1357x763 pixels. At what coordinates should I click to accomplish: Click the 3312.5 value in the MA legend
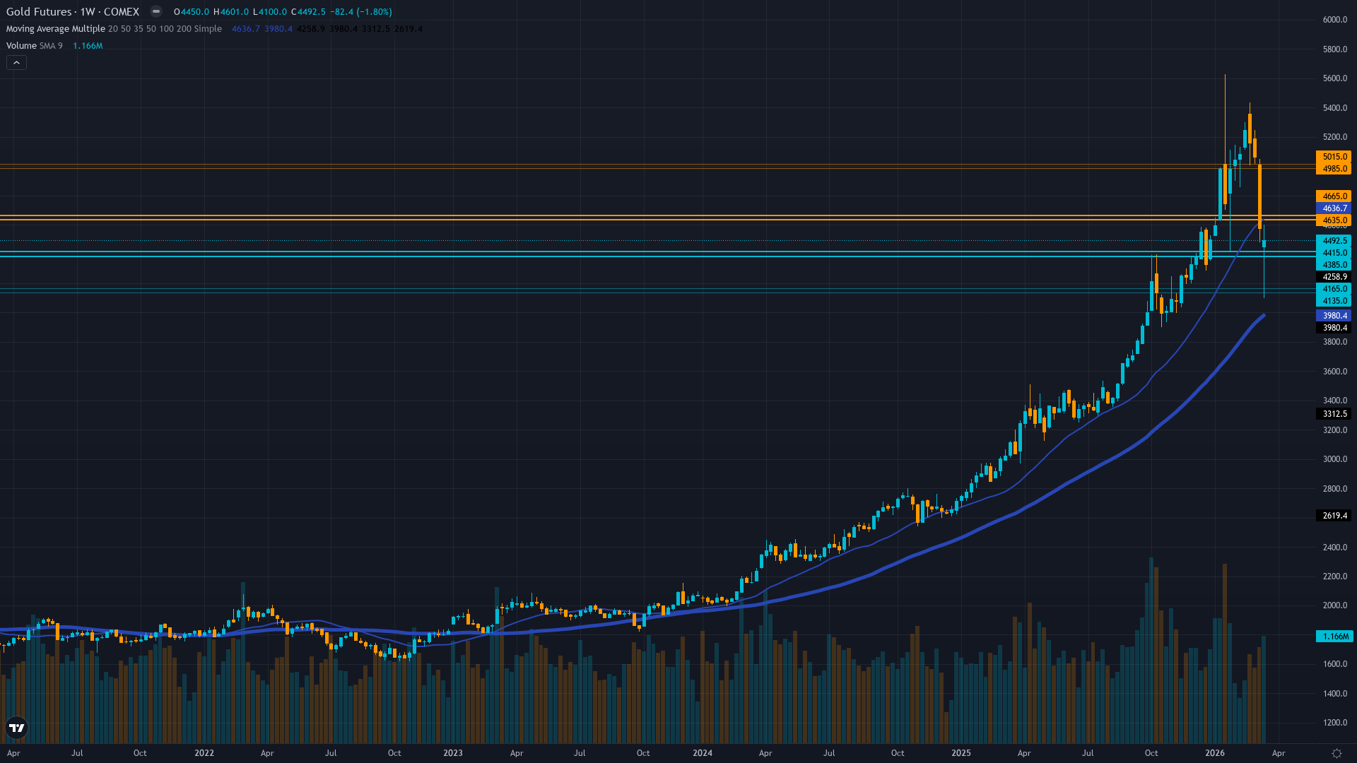pyautogui.click(x=376, y=29)
